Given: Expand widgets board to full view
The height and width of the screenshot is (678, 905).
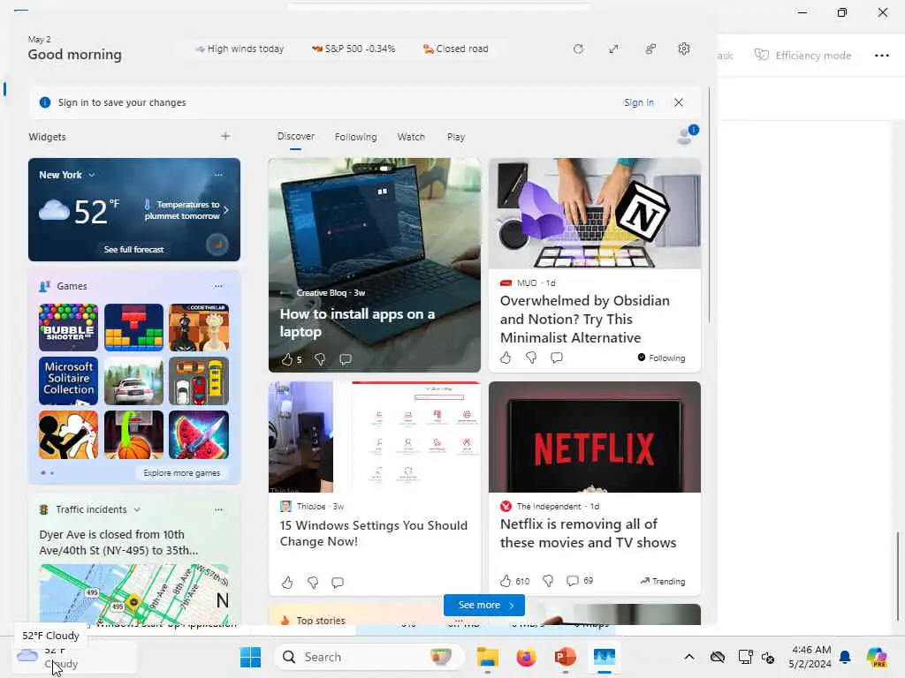Looking at the screenshot, I should pyautogui.click(x=613, y=49).
